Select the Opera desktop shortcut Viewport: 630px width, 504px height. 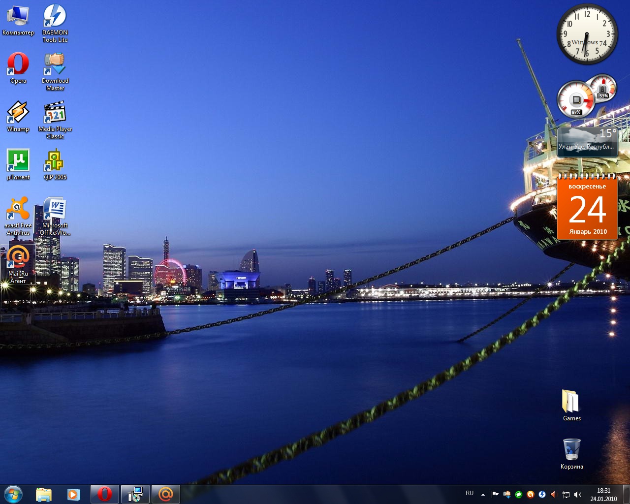point(18,64)
